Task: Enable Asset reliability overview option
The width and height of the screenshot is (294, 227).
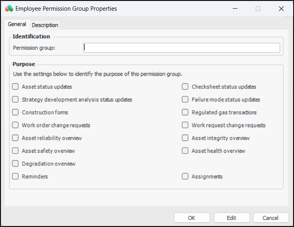Action: point(15,138)
